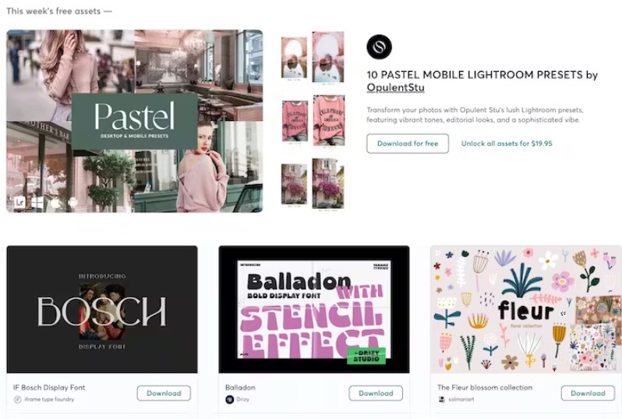Image resolution: width=622 pixels, height=419 pixels.
Task: Click the Lightroom Lr icon on Pastel image
Action: click(19, 203)
